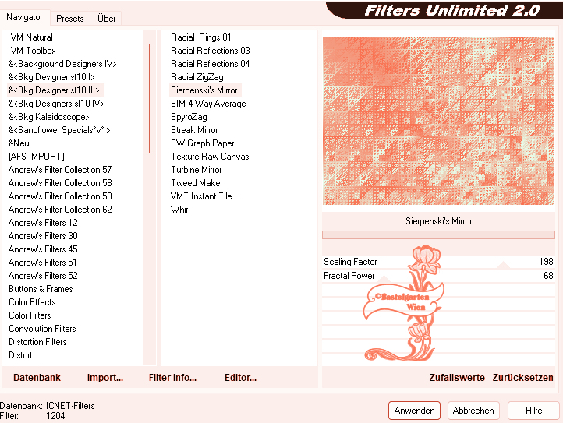The image size is (563, 423).
Task: Open Color Filters category
Action: (x=30, y=315)
